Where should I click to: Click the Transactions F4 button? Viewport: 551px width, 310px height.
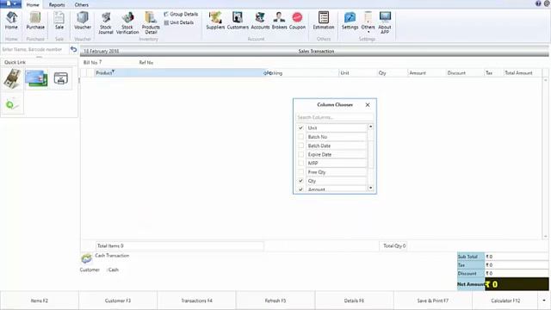197,301
